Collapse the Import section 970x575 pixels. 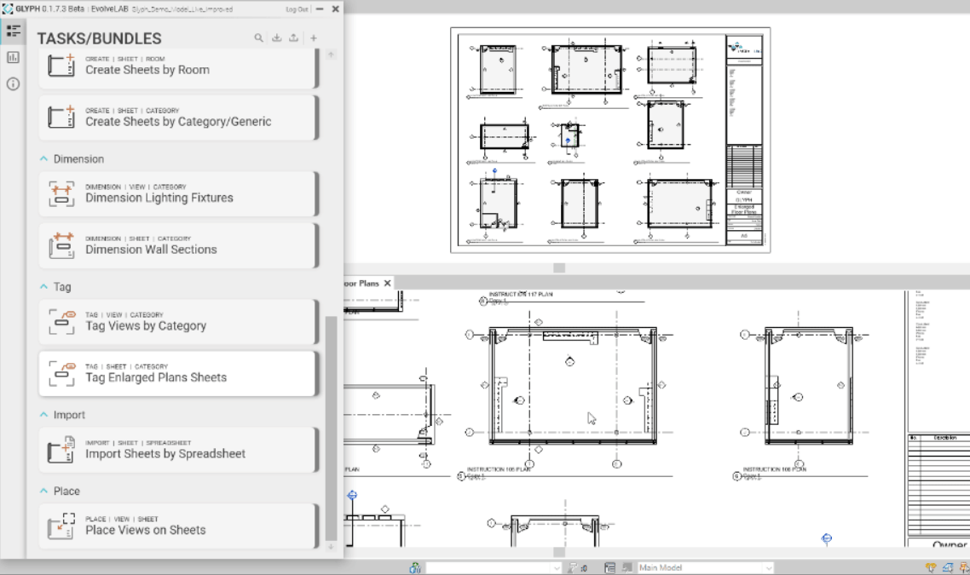[44, 415]
